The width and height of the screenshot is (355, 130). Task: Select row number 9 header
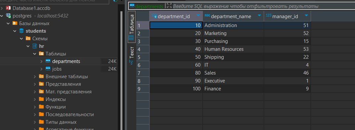click(143, 89)
